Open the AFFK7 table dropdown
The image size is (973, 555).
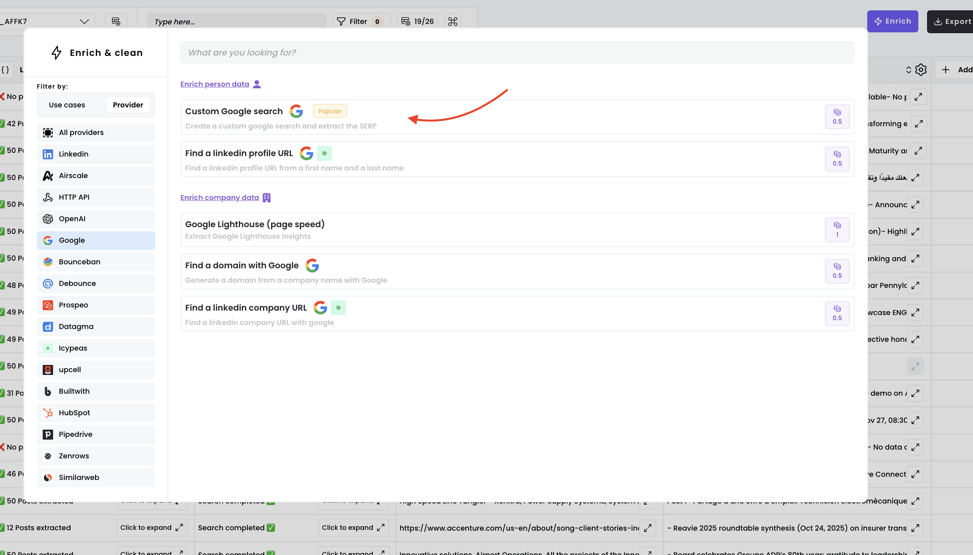click(84, 22)
